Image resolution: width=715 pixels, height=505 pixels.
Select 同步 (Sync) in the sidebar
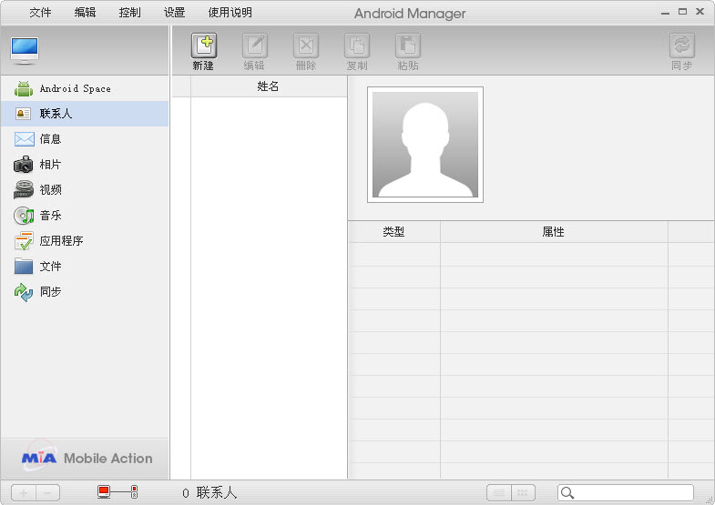(50, 292)
